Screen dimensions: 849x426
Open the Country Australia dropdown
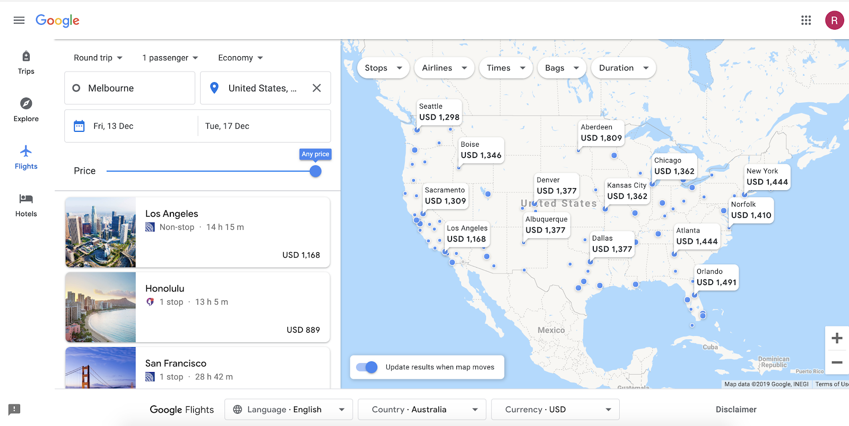point(422,410)
